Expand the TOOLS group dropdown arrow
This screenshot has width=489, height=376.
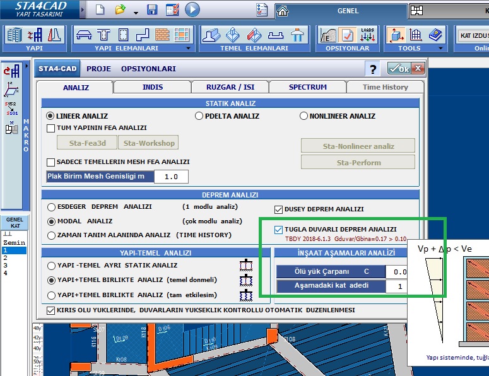point(440,48)
